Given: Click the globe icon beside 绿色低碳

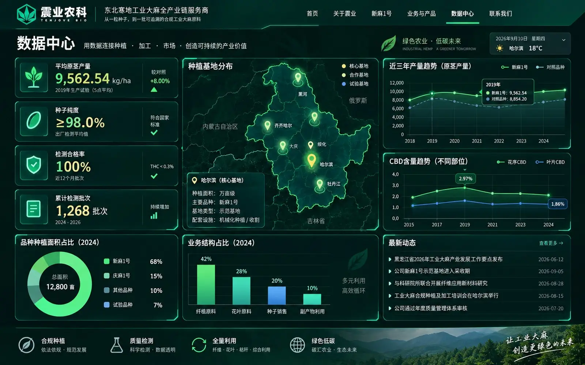Looking at the screenshot, I should 297,345.
